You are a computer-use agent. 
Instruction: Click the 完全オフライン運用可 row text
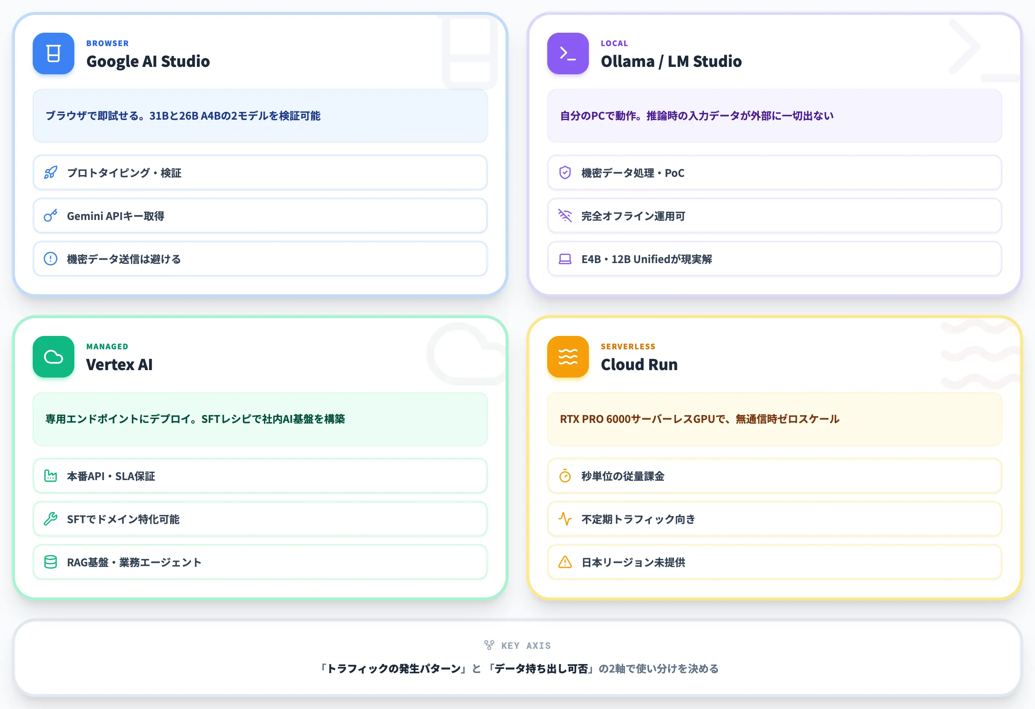pyautogui.click(x=633, y=216)
